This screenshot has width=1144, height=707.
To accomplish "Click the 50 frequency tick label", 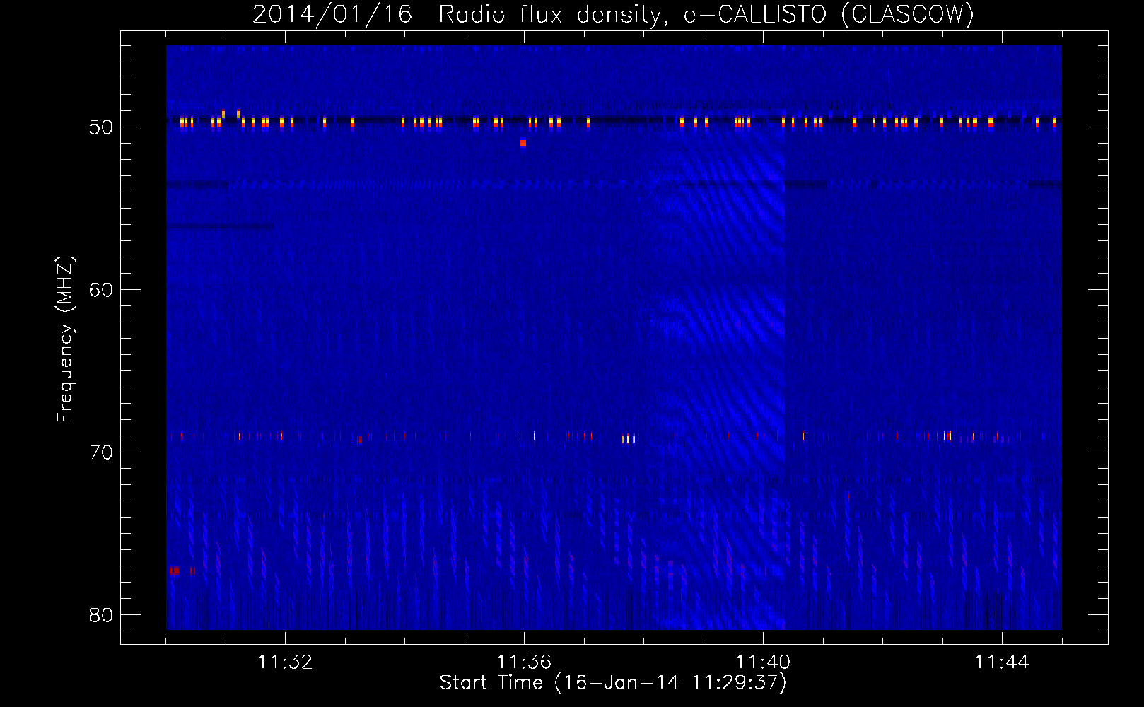I will [x=102, y=127].
